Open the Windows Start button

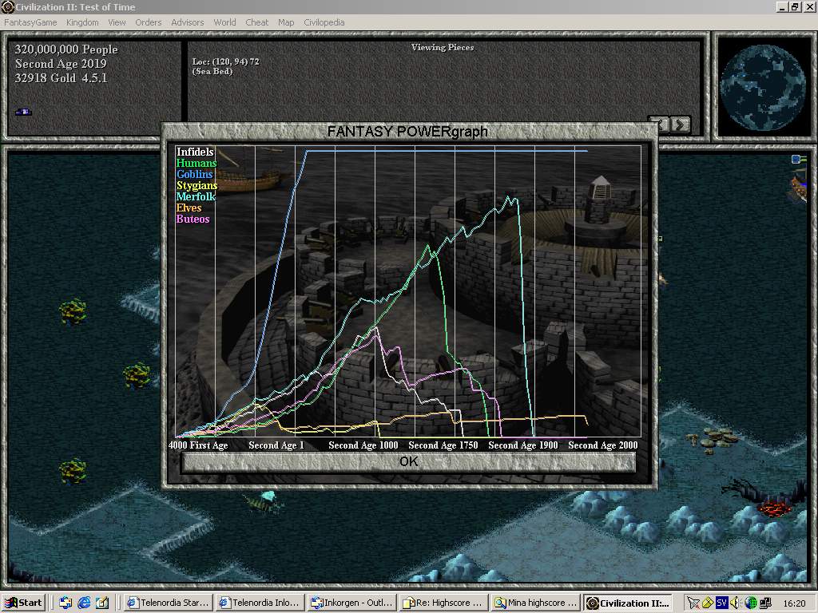coord(23,603)
